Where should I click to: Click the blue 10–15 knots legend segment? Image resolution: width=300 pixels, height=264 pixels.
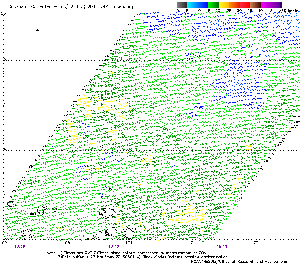pos(203,5)
